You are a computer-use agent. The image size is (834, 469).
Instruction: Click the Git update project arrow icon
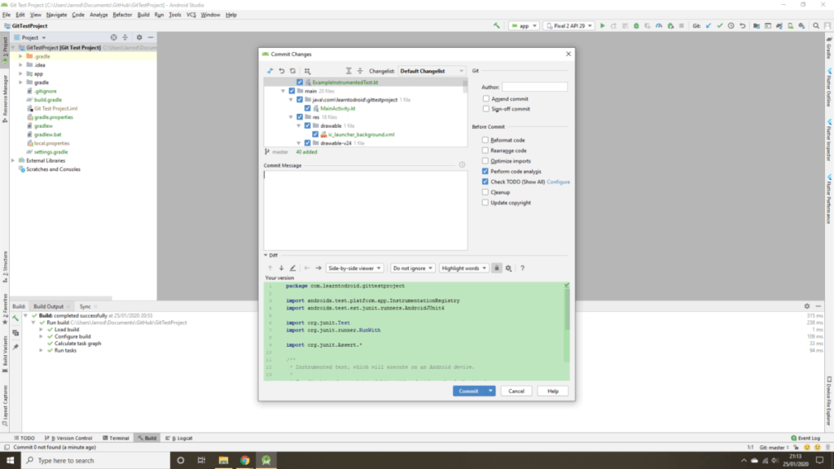709,26
